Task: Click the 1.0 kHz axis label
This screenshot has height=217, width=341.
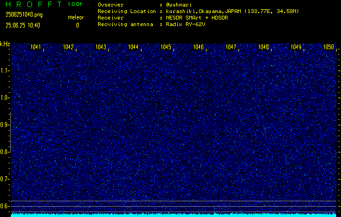Action: 4,98
